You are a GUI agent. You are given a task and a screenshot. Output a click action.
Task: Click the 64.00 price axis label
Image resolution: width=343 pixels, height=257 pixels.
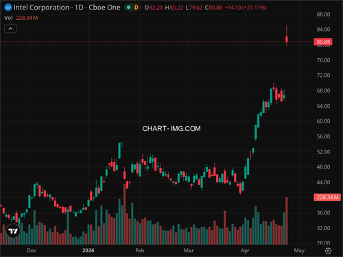[x=323, y=106]
